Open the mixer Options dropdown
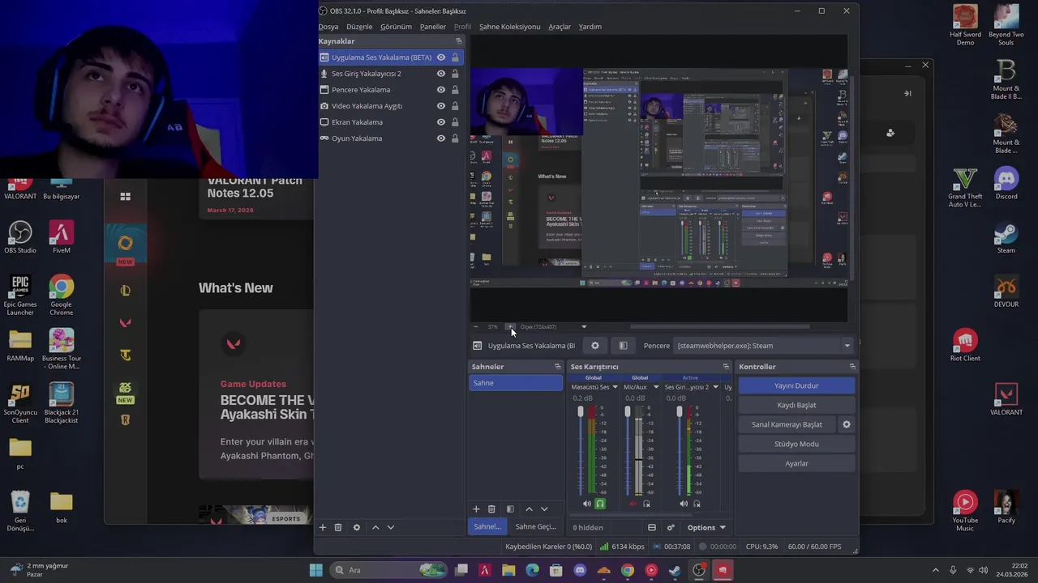Screen dimensions: 1038x583 point(706,528)
